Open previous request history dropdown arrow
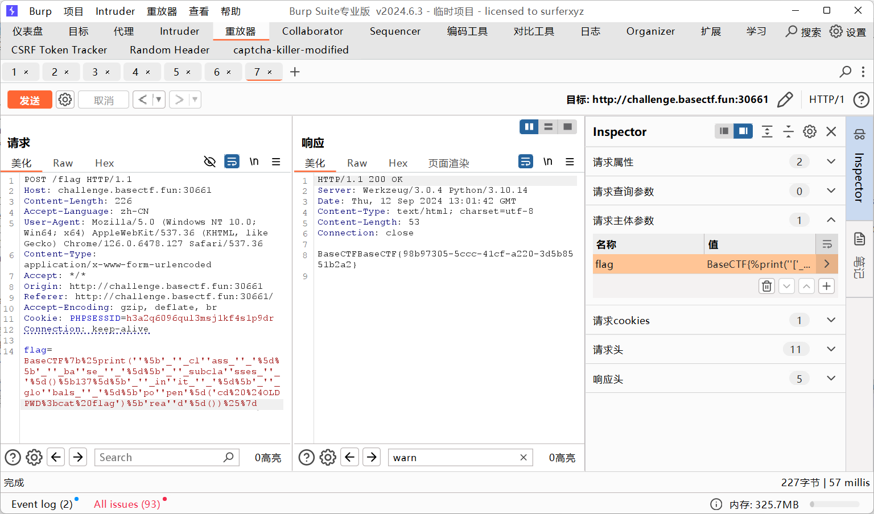 159,100
